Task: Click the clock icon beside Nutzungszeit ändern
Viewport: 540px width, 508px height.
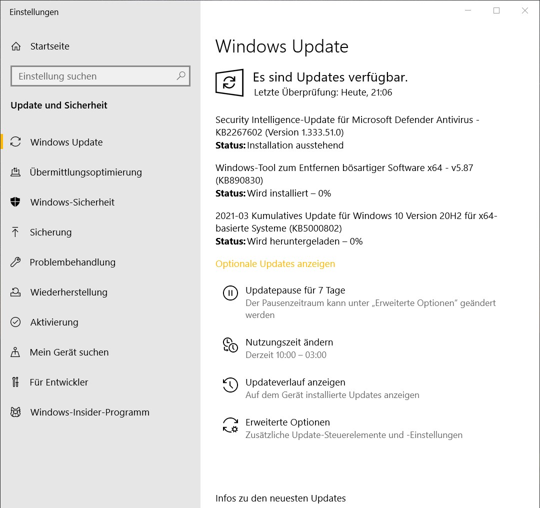Action: point(230,345)
